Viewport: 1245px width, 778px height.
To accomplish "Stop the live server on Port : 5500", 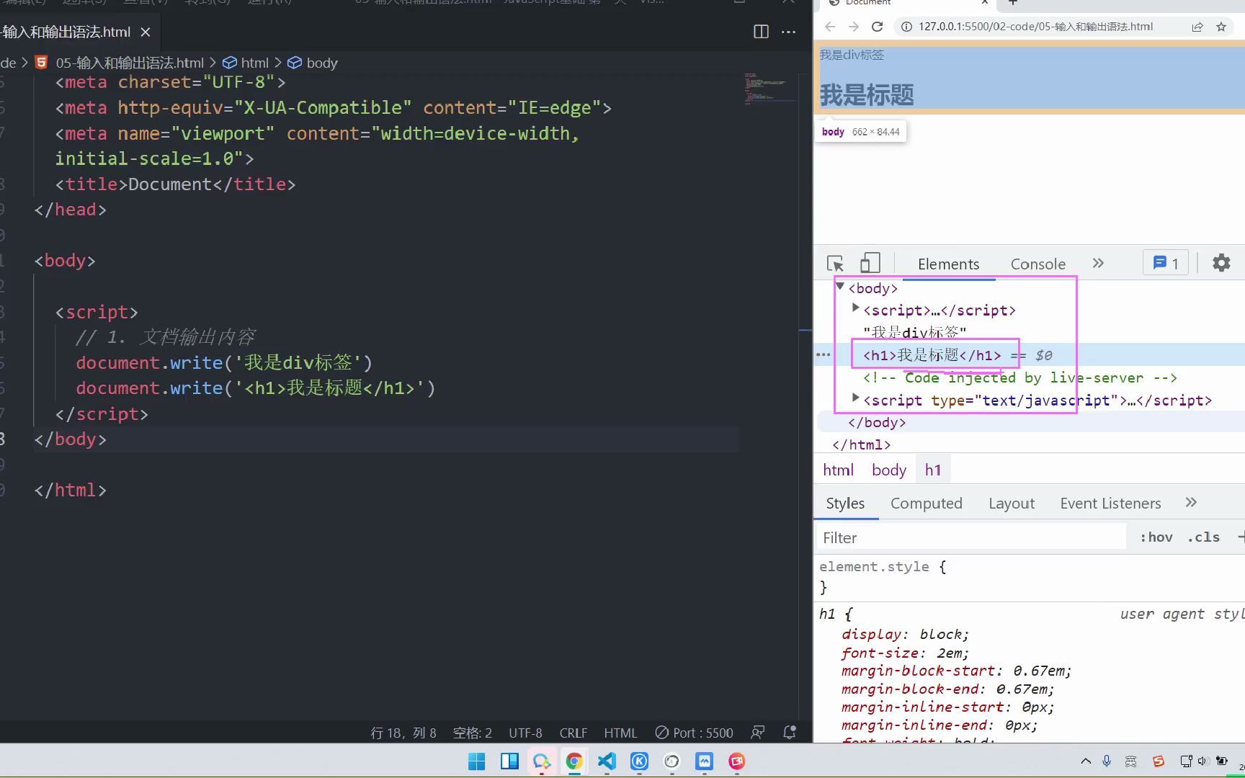I will tap(695, 733).
